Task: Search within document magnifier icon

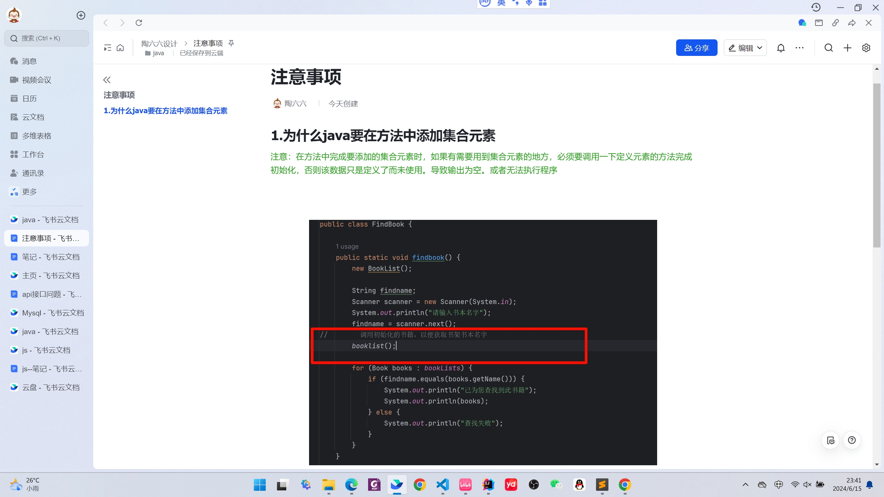Action: (829, 48)
